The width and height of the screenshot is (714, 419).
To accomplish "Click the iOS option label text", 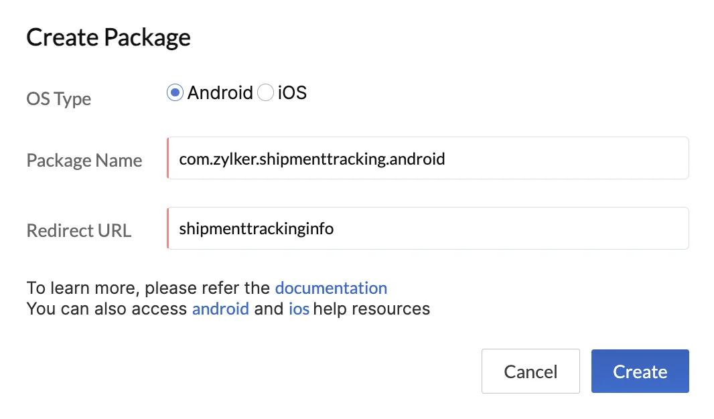I will pyautogui.click(x=292, y=93).
